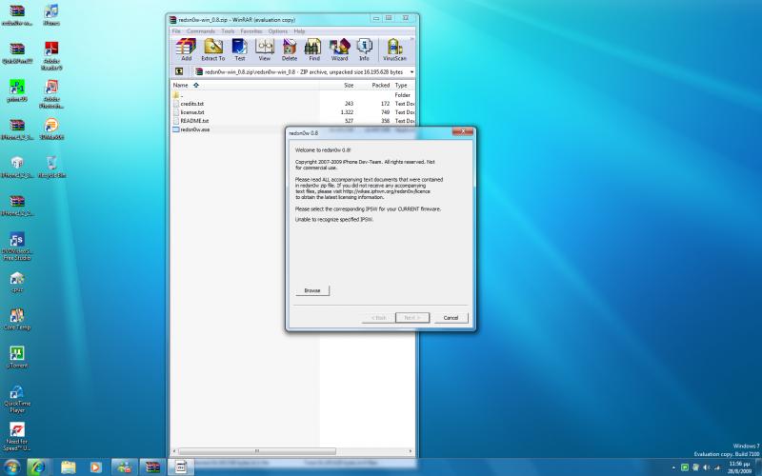Open the Help menu in WinRAR

tap(299, 31)
